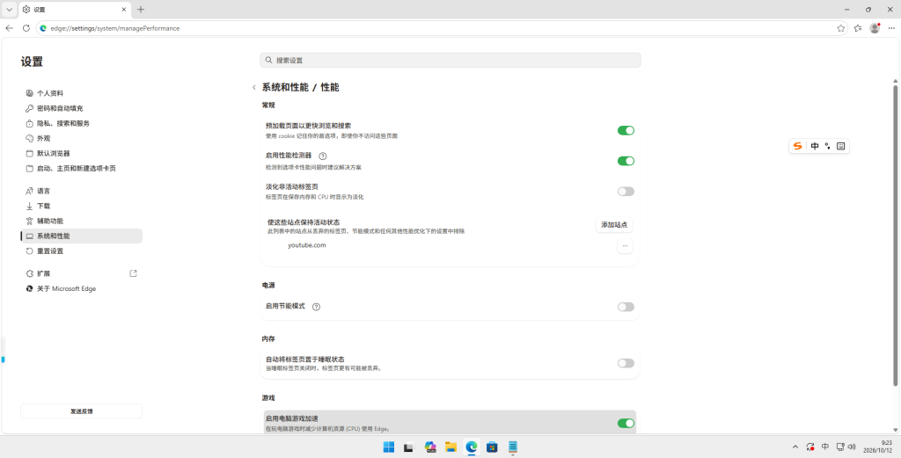Click the 使这些站点保持活动状态 heading
Image resolution: width=901 pixels, height=458 pixels.
[304, 222]
